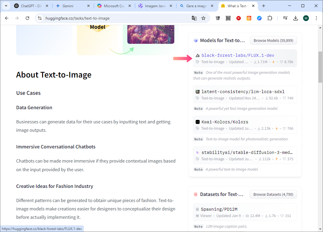Click the 12.4M rows count on PD12M
Image resolution: width=323 pixels, height=232 pixels.
coord(253,216)
